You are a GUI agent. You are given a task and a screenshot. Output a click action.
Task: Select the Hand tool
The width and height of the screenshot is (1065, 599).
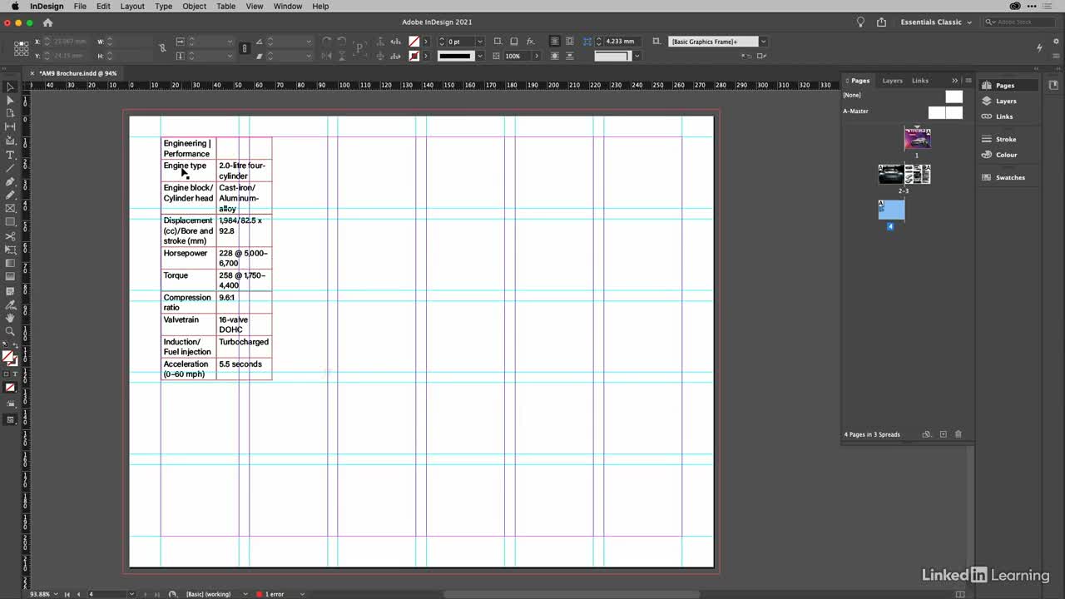tap(10, 318)
